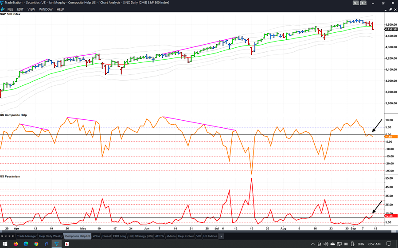Expand the WINDOW menu
398x248 pixels.
[x=46, y=9]
